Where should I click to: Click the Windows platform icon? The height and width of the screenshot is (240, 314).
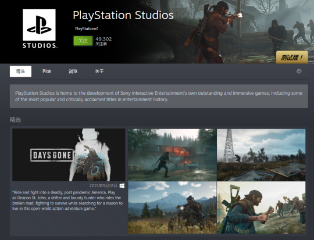tap(122, 186)
